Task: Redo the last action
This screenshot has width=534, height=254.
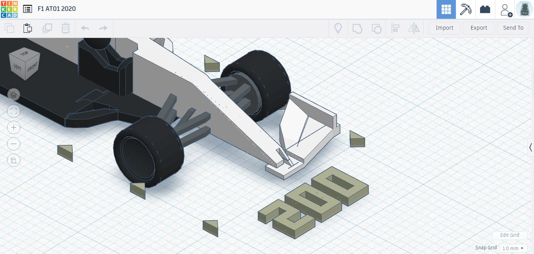Action: pyautogui.click(x=103, y=28)
